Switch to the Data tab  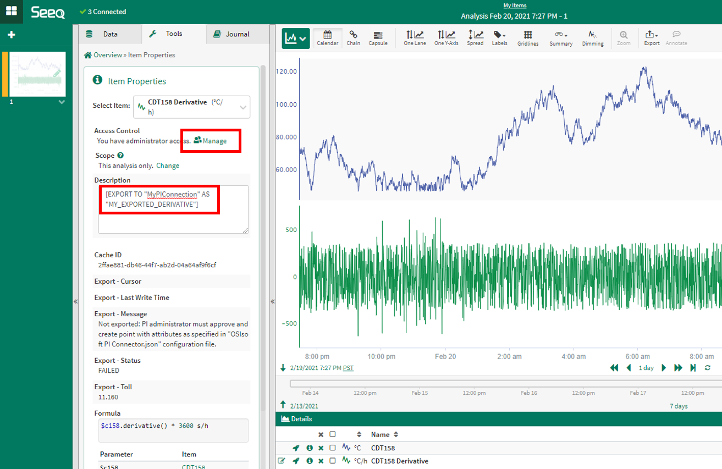(110, 34)
